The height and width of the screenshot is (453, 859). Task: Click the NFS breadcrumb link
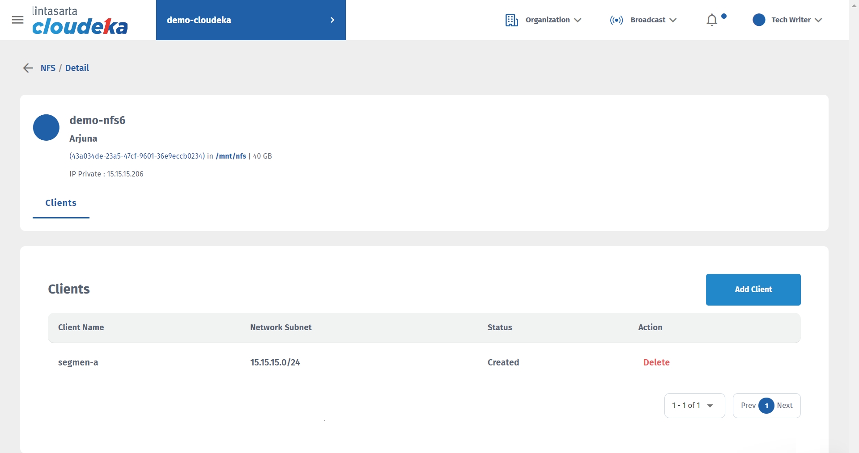(x=48, y=68)
